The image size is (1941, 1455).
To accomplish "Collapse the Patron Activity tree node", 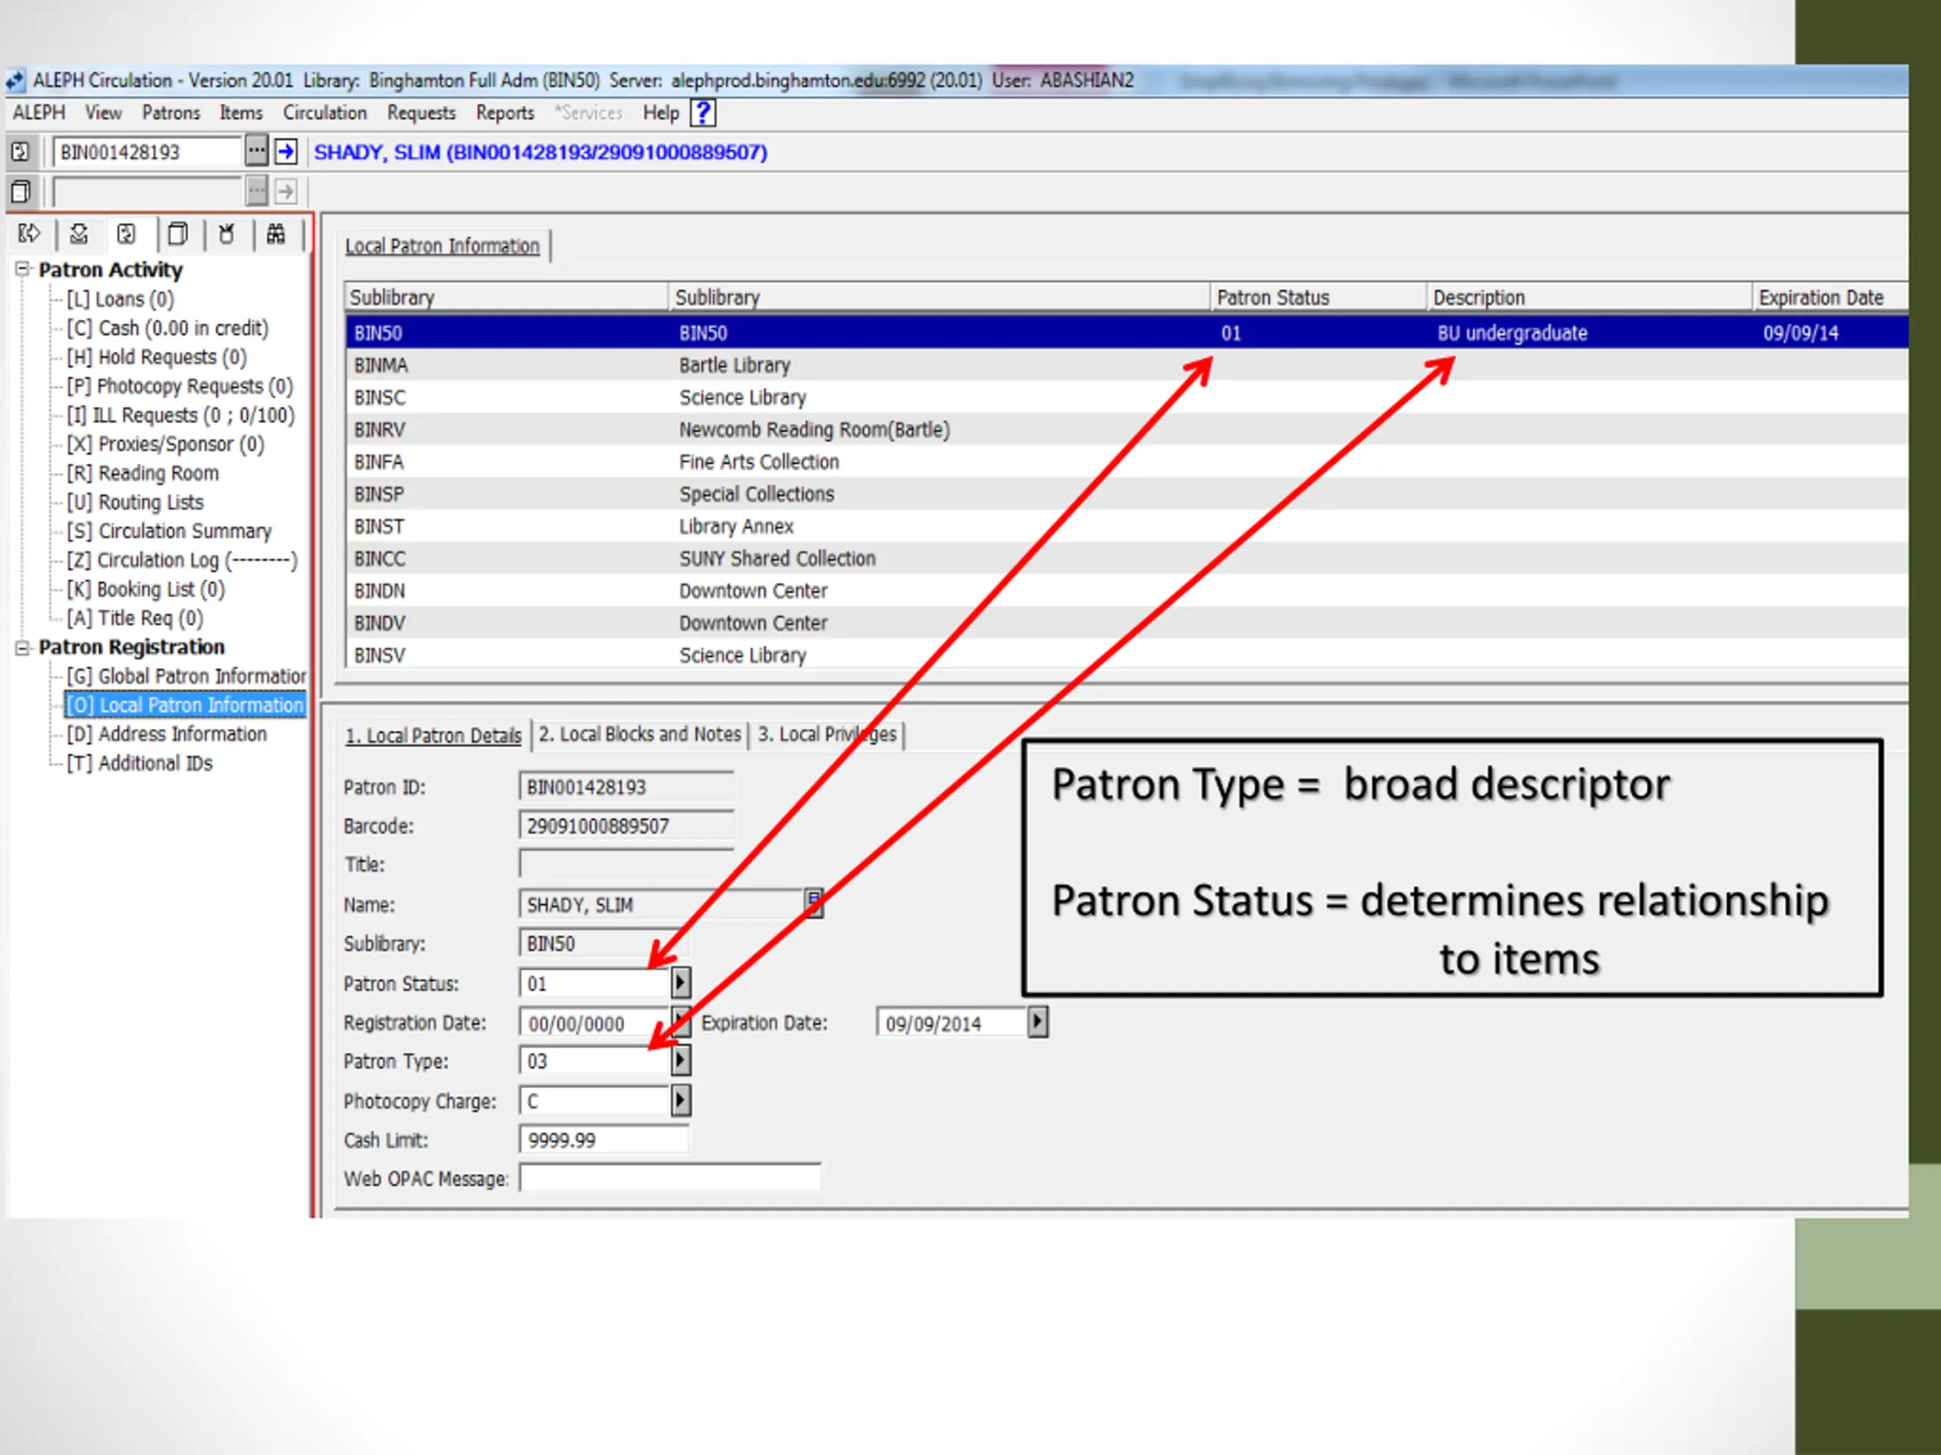I will [24, 269].
